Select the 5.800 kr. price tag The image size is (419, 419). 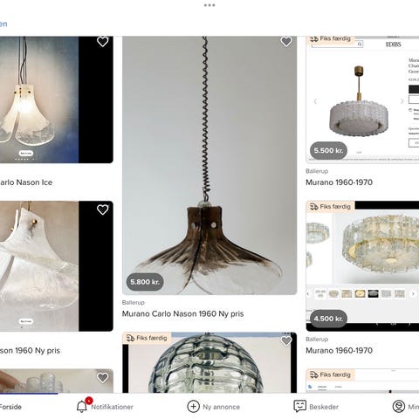[145, 282]
